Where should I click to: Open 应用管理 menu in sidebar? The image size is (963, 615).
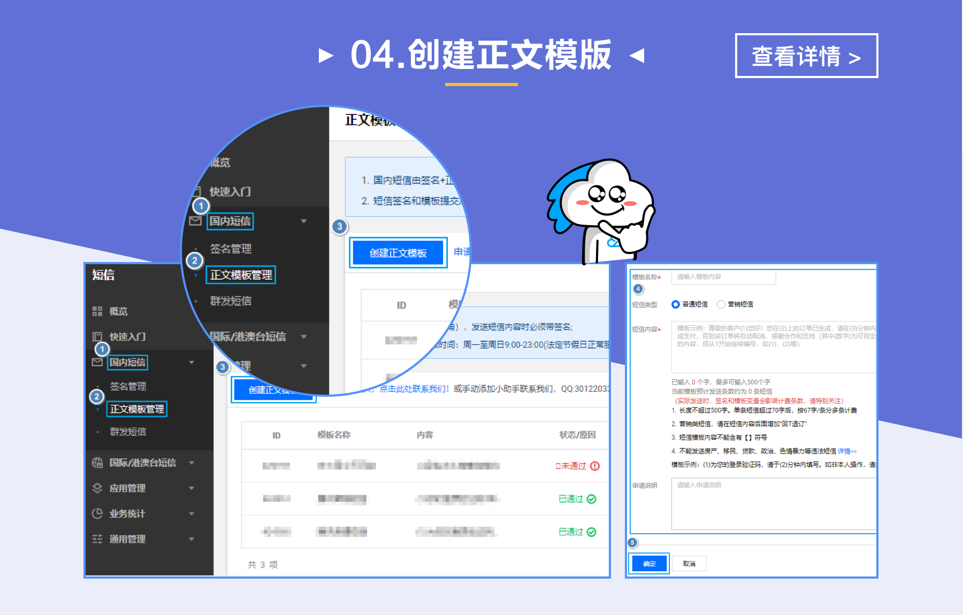click(127, 488)
